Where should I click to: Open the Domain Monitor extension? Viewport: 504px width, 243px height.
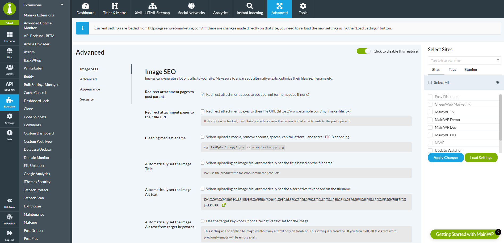pos(37,158)
